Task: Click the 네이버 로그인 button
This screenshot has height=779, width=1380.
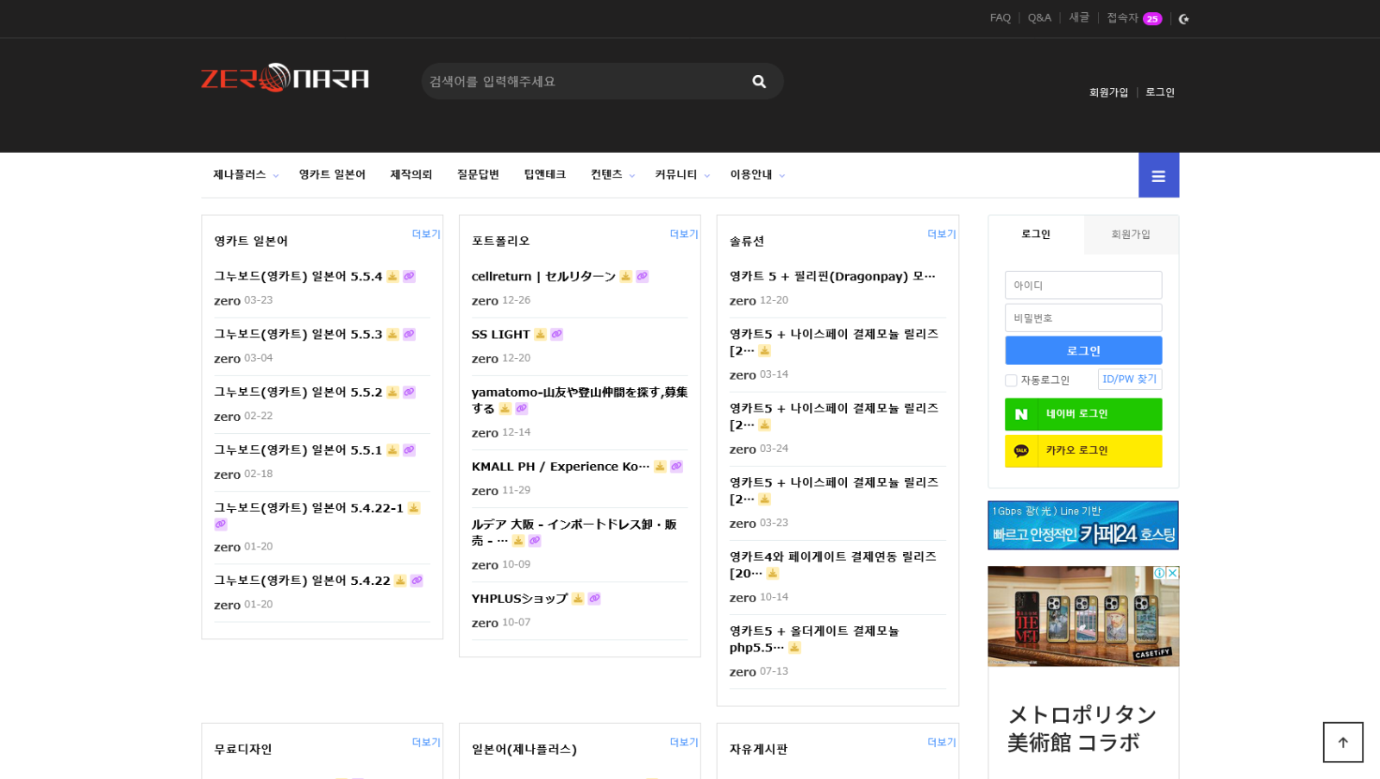Action: [x=1083, y=414]
